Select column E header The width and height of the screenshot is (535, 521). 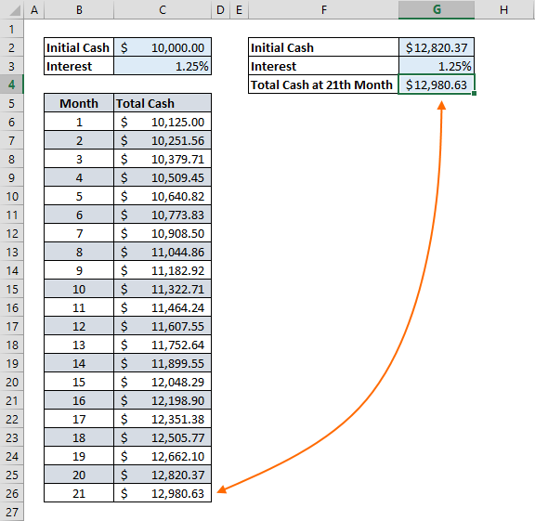tap(240, 10)
